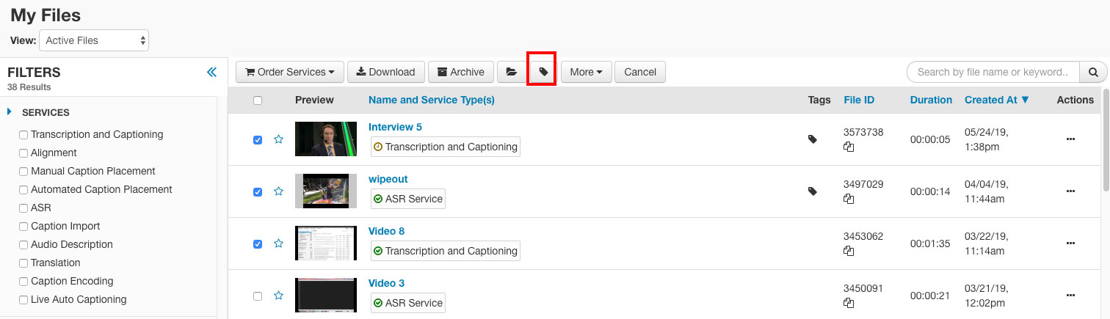Enable the Audio Description filter
Viewport: 1110px width, 319px height.
tap(23, 245)
